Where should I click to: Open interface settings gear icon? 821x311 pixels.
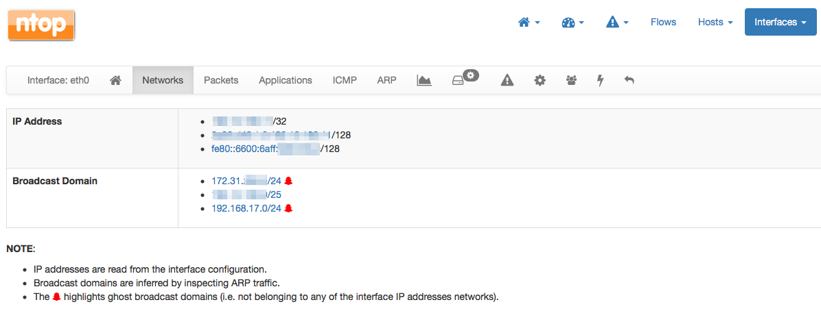point(540,81)
